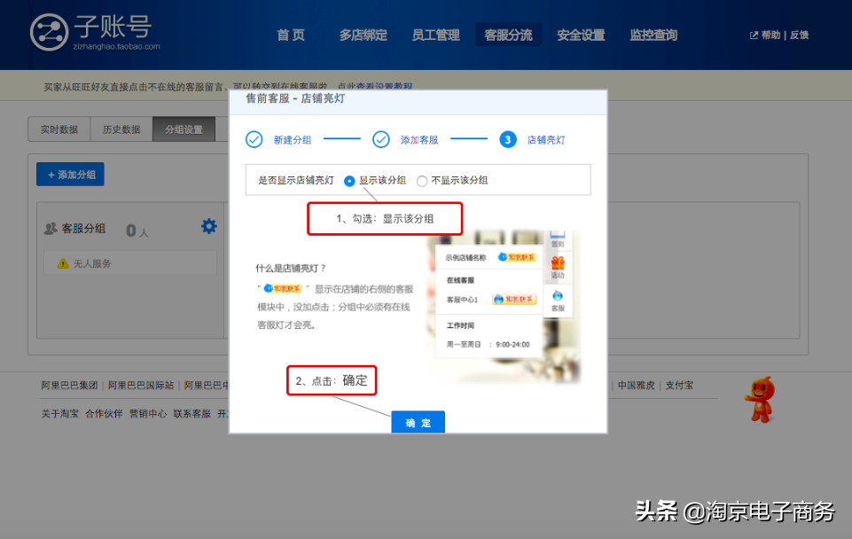This screenshot has width=852, height=539.
Task: Open the gear settings icon on 客服分组
Action: coord(207,226)
